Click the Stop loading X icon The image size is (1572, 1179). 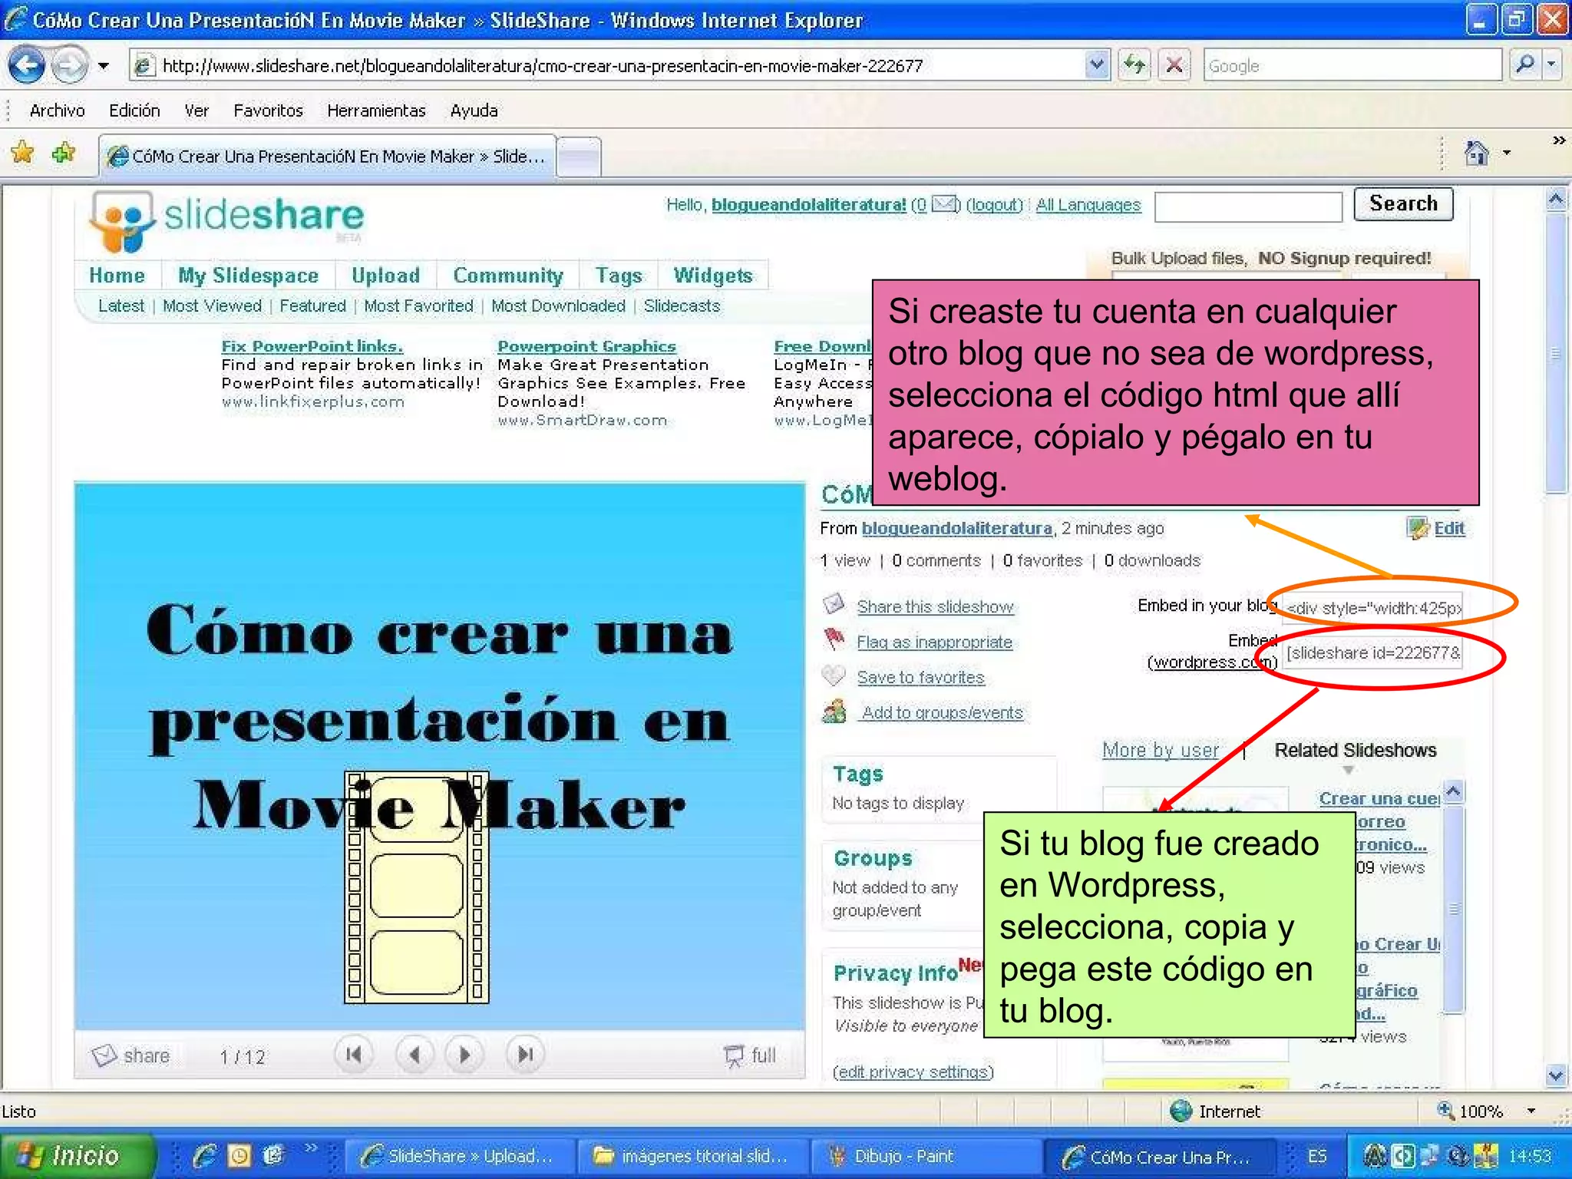point(1174,66)
